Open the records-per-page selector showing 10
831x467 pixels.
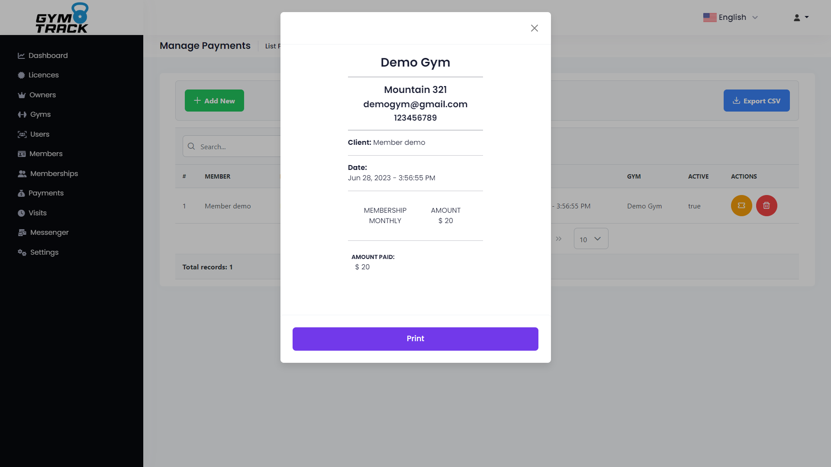[590, 238]
